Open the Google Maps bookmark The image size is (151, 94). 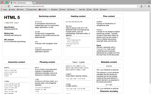[x=31, y=10]
